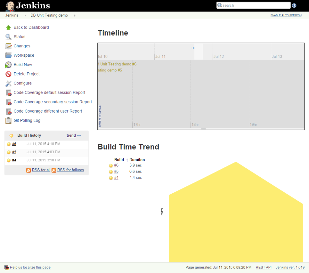This screenshot has height=273, width=309.
Task: Open build #4 in Build History
Action: coord(14,160)
